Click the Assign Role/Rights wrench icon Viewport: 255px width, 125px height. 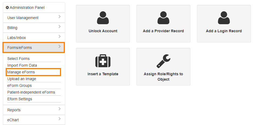(x=163, y=61)
